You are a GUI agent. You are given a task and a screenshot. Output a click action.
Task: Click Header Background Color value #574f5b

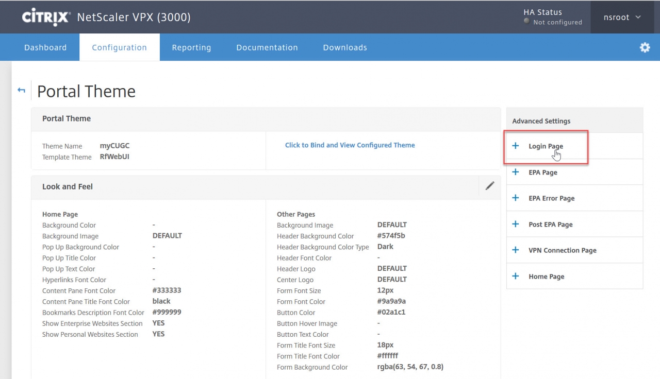point(391,235)
